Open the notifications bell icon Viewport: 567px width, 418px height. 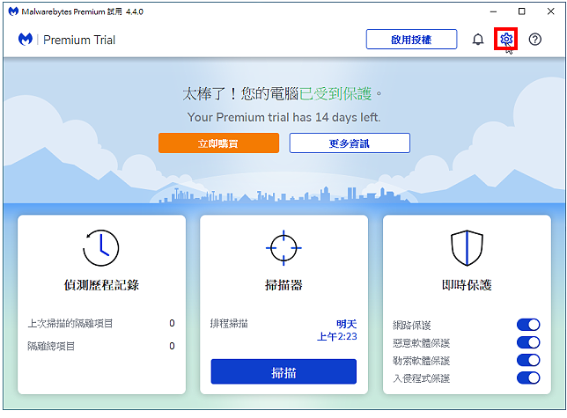[x=478, y=39]
